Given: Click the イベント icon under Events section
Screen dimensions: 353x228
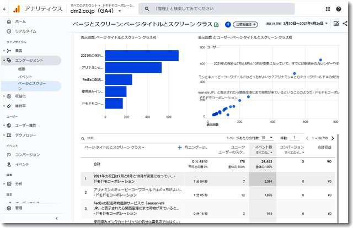Looking at the screenshot, I should 9,165.
